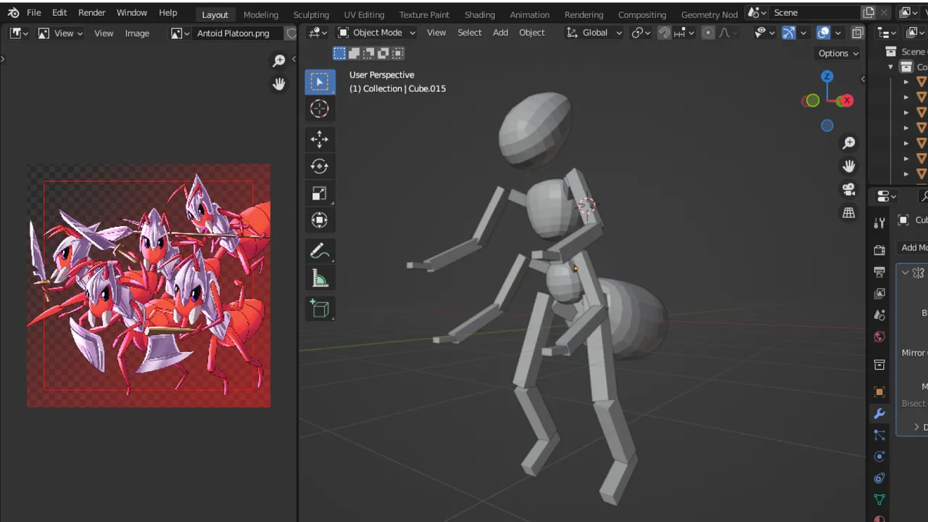This screenshot has height=522, width=928.
Task: Switch to the UV Editing workspace tab
Action: pos(364,14)
